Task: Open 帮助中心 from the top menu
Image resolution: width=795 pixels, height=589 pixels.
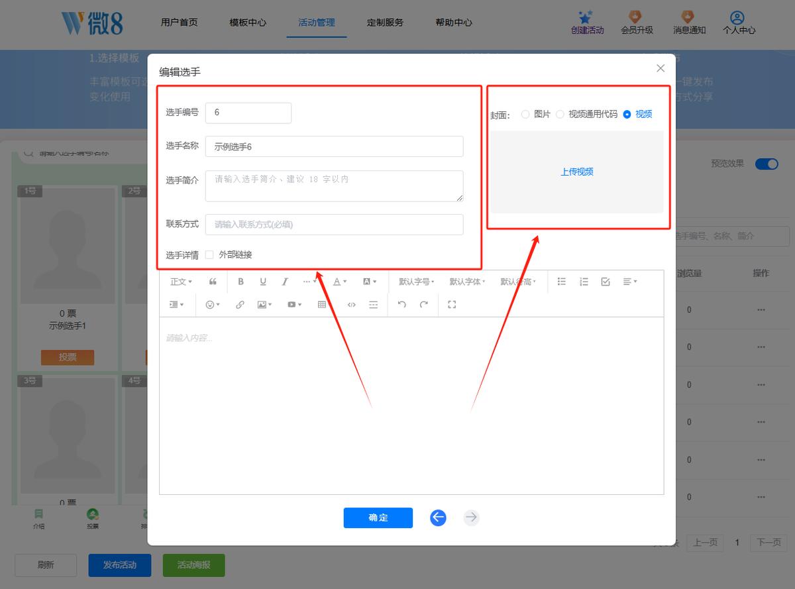Action: [x=454, y=23]
